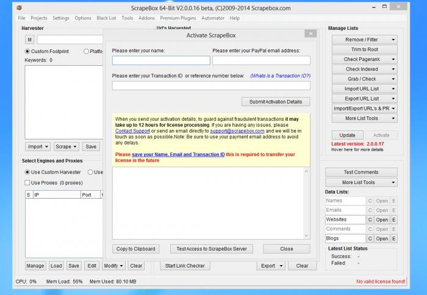Click the name input field

161,60
